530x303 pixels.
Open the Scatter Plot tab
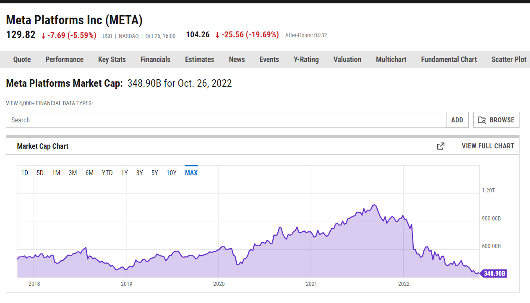(509, 60)
